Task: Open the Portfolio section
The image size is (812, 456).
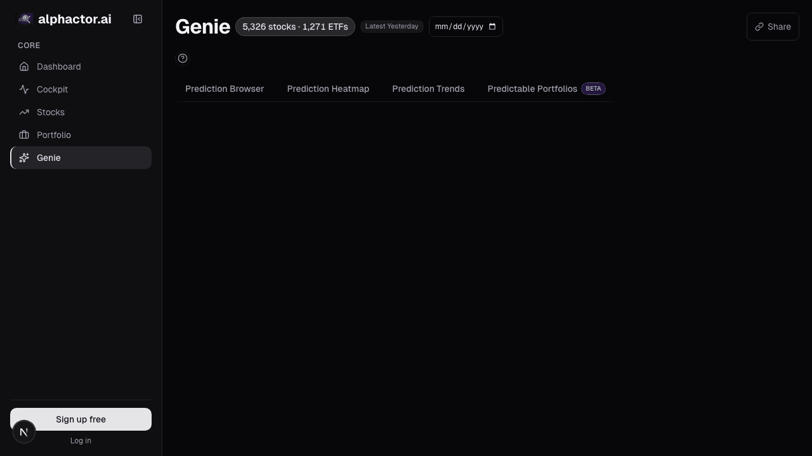Action: (81, 135)
